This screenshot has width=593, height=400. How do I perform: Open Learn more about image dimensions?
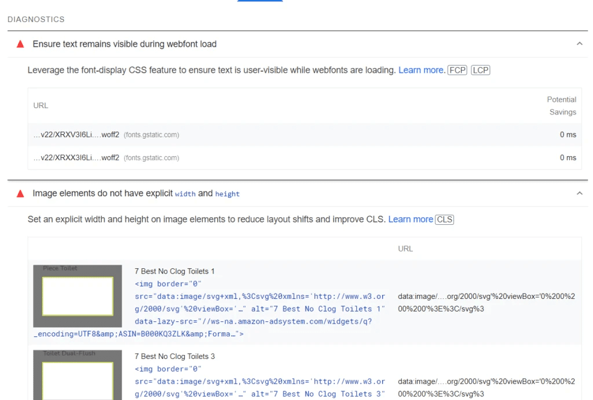[x=411, y=220]
